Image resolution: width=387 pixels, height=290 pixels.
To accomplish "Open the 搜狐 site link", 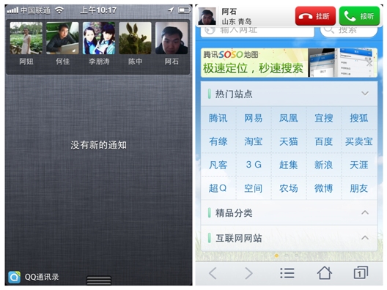I will tap(359, 118).
